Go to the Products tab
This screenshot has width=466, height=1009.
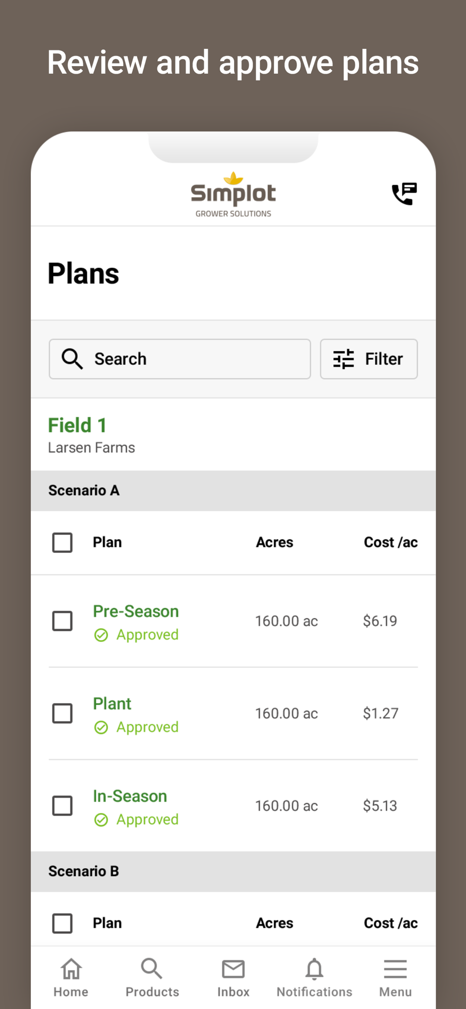pos(152,978)
